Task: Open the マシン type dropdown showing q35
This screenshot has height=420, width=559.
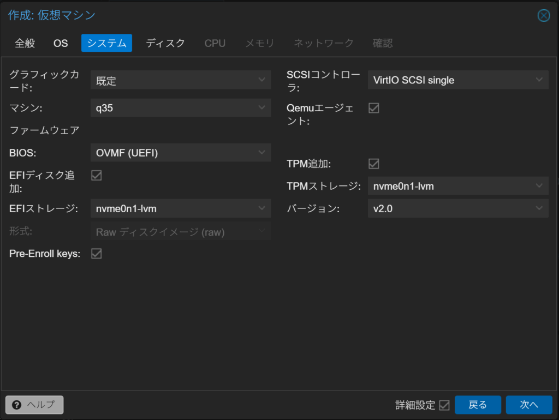Action: tap(180, 108)
